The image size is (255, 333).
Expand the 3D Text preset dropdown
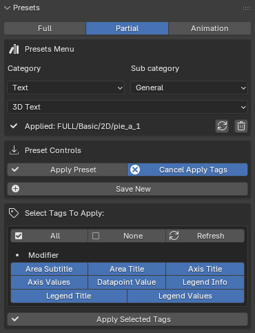127,107
